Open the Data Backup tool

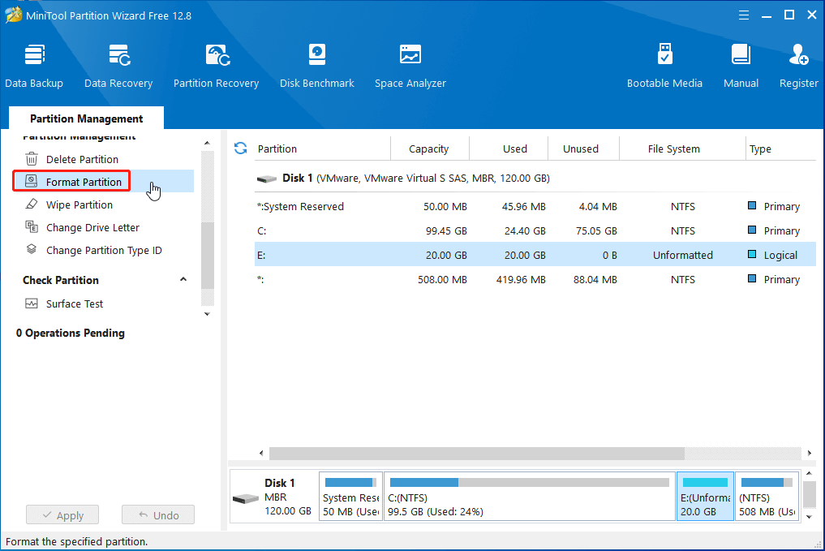click(34, 67)
